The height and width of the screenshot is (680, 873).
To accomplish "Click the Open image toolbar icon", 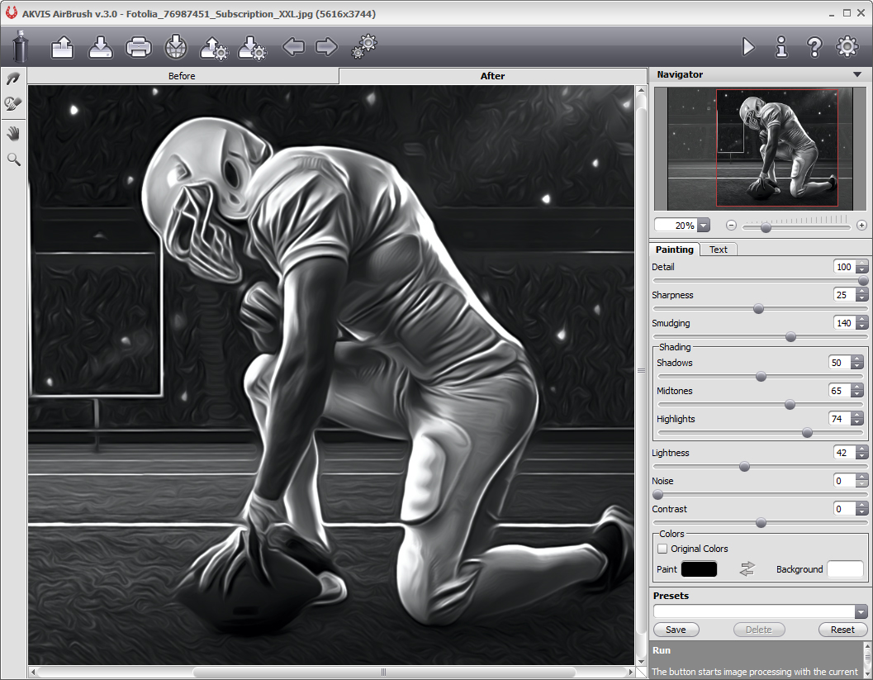I will point(63,47).
